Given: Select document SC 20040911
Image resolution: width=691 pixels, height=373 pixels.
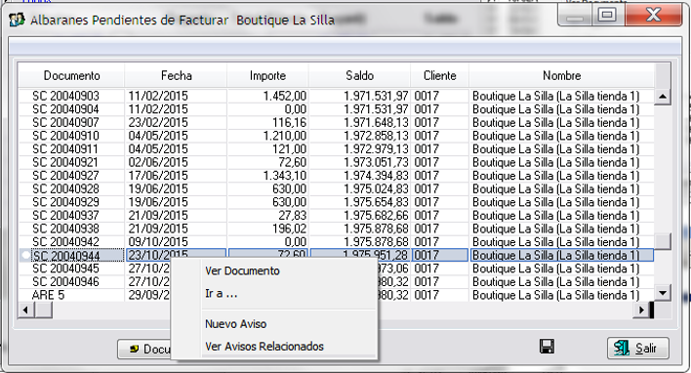Looking at the screenshot, I should coord(64,149).
